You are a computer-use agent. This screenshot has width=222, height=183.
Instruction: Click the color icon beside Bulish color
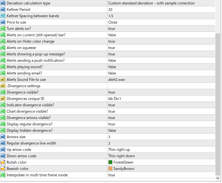coord(3,162)
